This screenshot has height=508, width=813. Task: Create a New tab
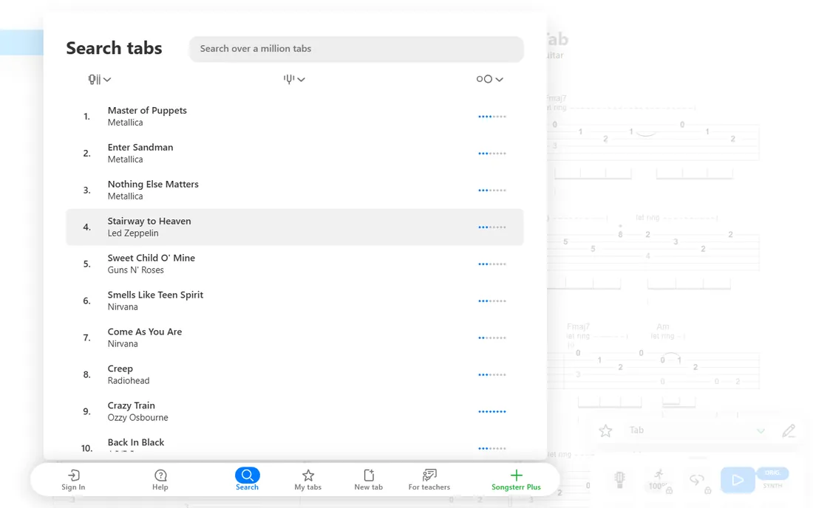click(x=369, y=479)
